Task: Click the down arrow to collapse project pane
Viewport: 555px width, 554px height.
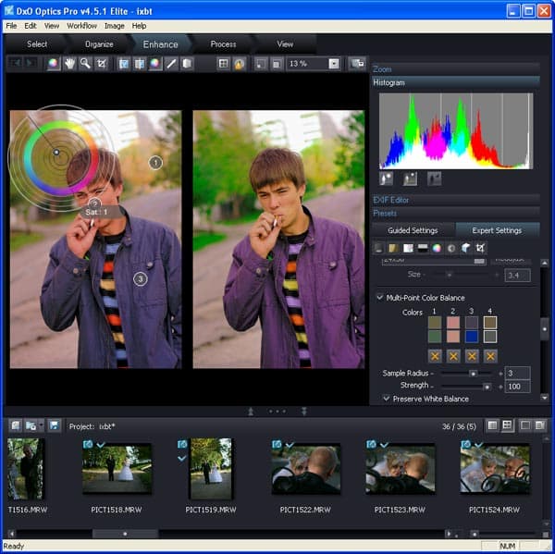Action: coord(304,412)
